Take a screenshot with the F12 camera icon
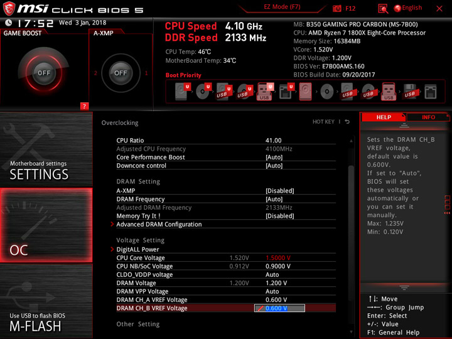This screenshot has height=339, width=452. pyautogui.click(x=336, y=8)
